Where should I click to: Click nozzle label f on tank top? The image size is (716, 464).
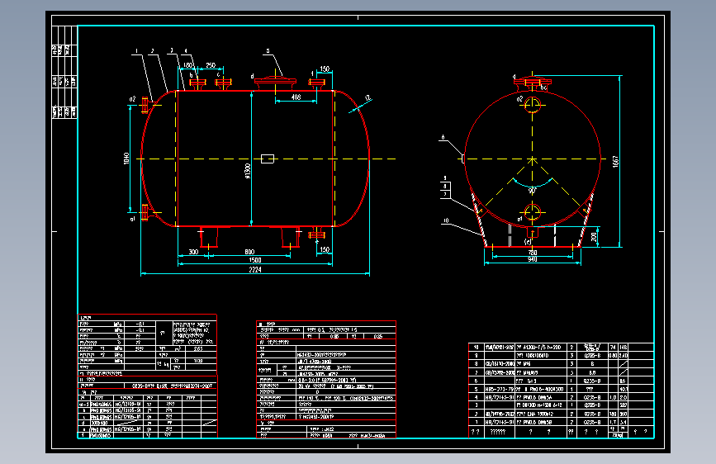click(x=312, y=73)
